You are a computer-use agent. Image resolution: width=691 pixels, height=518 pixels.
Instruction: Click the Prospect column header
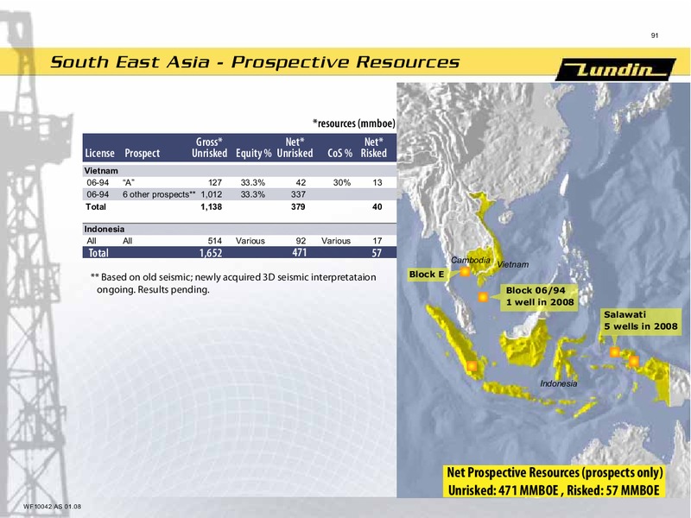tap(142, 153)
